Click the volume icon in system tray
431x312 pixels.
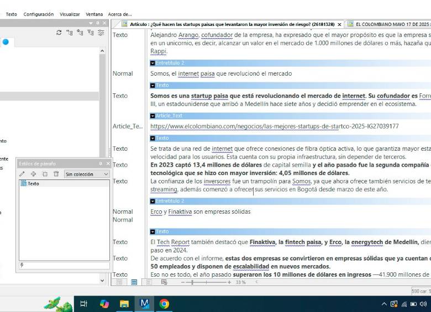point(423,304)
